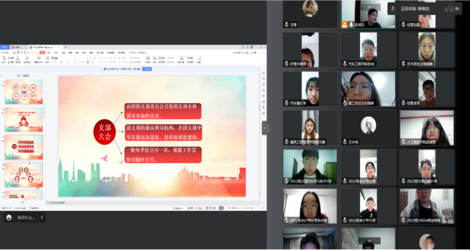Screen dimensions: 470x250
Task: Click the muted mic icon on '汽车工程学院' tile
Action: (345, 63)
